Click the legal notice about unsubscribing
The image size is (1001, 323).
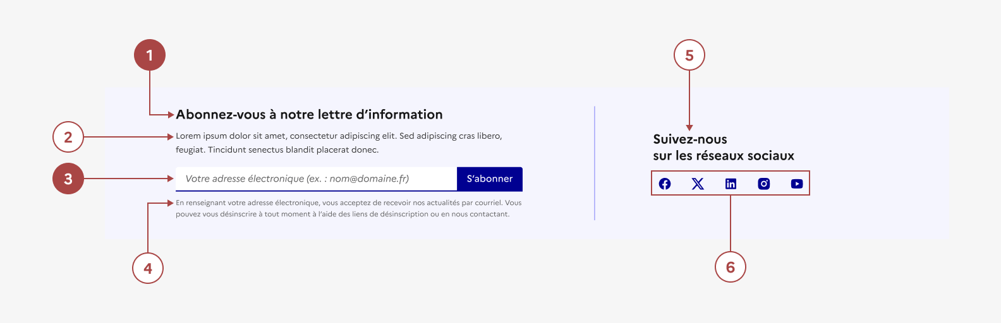click(348, 209)
